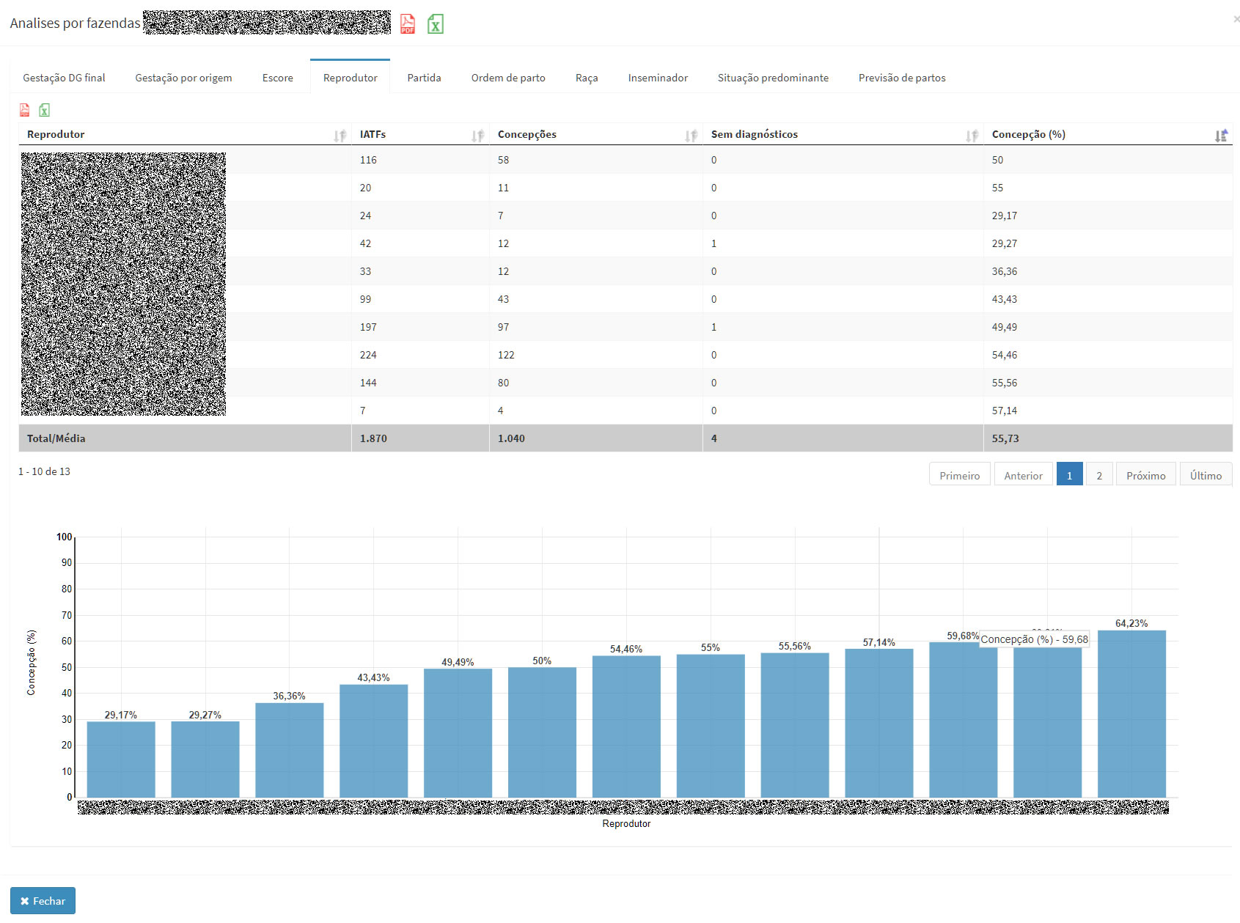This screenshot has width=1240, height=923.
Task: Click the chart bar labeled 43,43%
Action: click(x=374, y=741)
